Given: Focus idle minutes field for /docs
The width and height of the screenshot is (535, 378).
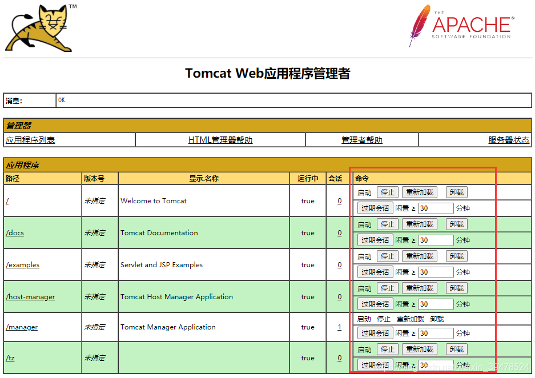Looking at the screenshot, I should [436, 240].
